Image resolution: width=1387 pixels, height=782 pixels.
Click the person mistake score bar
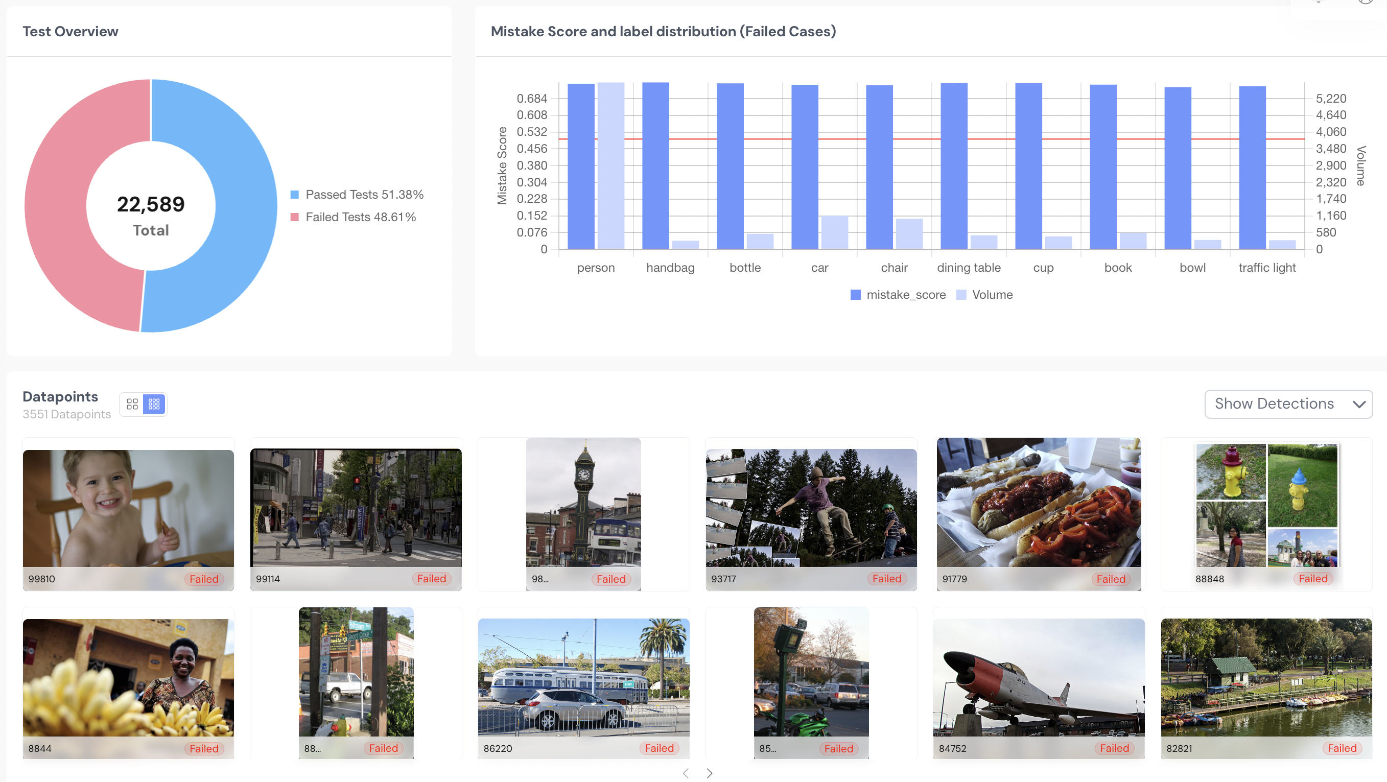pyautogui.click(x=581, y=166)
